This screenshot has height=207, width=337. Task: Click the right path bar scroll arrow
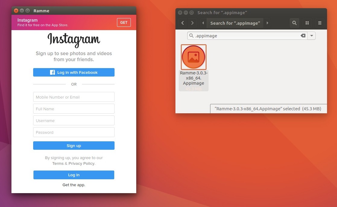coord(267,23)
